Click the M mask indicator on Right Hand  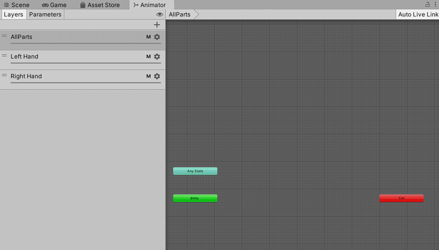click(148, 76)
